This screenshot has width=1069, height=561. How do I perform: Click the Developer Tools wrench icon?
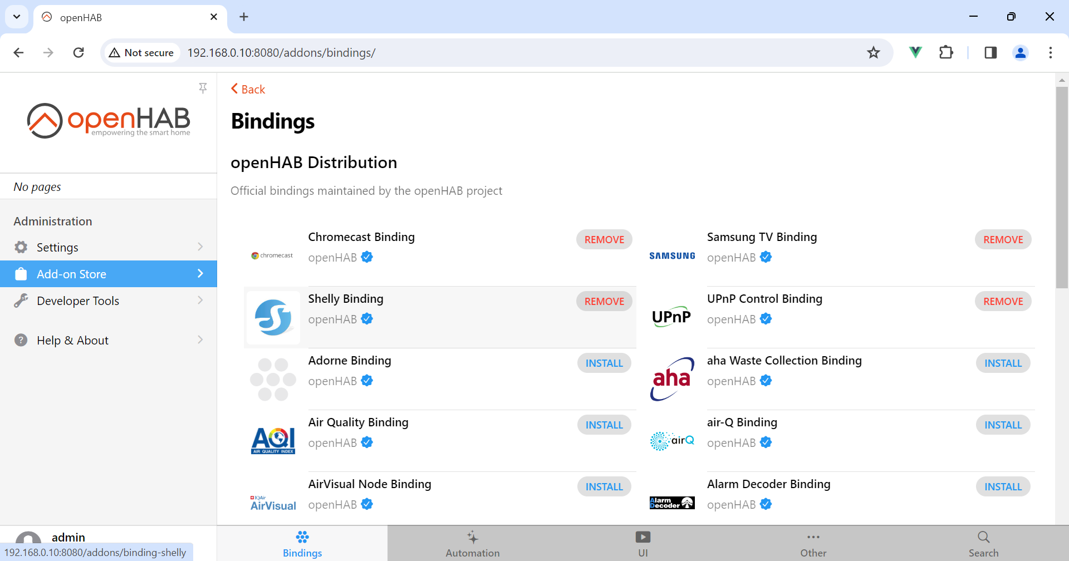pos(21,301)
